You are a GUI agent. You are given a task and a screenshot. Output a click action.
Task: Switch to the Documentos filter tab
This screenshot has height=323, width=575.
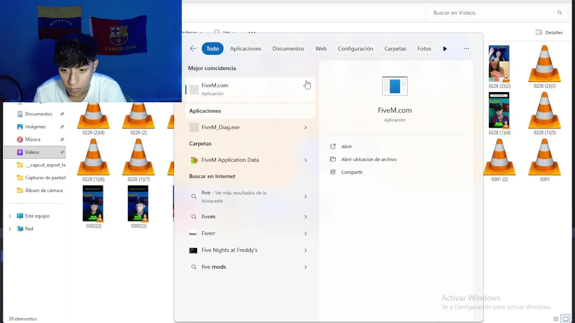click(x=288, y=48)
